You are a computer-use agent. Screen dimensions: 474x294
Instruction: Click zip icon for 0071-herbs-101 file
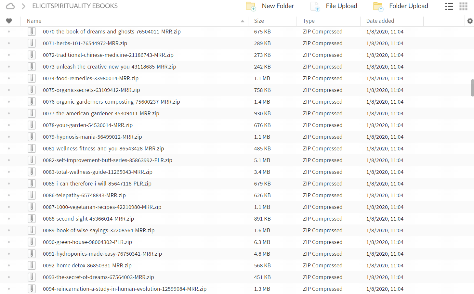pos(32,43)
